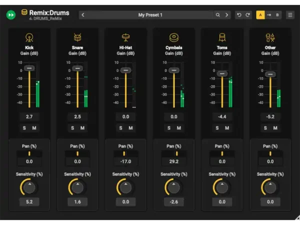Click the Other percussion icon

point(270,37)
